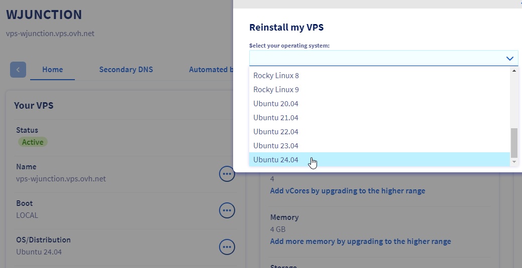Screen dimensions: 522x268
Task: Choose Rocky Linux 9 option
Action: 276,90
